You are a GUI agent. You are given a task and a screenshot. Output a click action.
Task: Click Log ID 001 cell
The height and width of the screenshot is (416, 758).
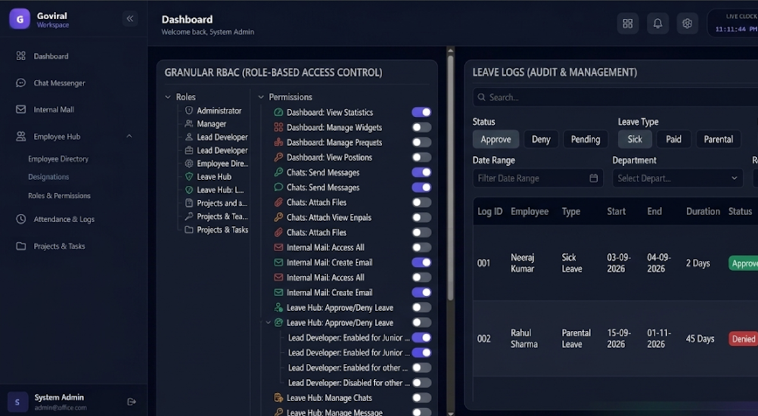pyautogui.click(x=484, y=263)
